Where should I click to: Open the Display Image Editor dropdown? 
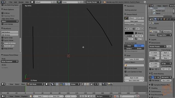click(164, 35)
